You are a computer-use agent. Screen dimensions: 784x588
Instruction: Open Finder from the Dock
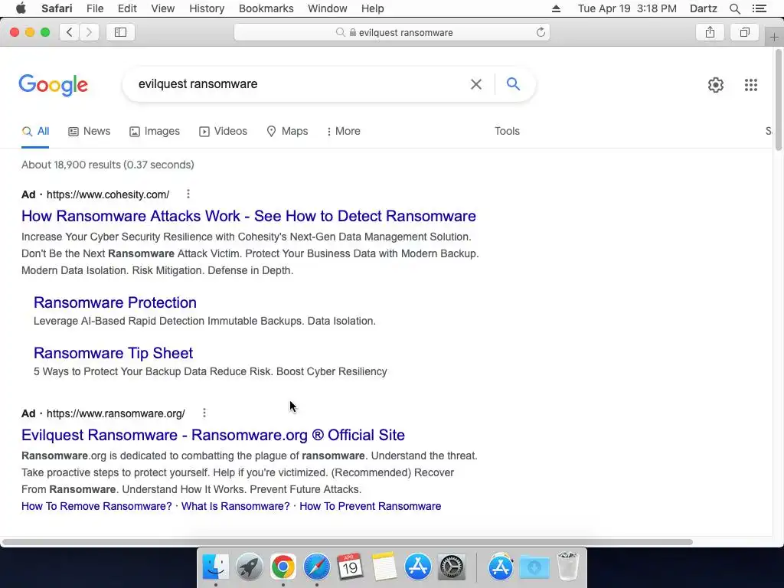tap(215, 567)
